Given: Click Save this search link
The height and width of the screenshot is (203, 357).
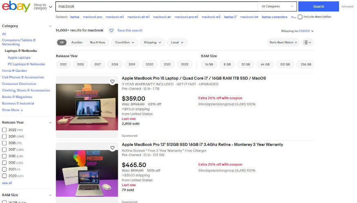Looking at the screenshot, I should (130, 30).
